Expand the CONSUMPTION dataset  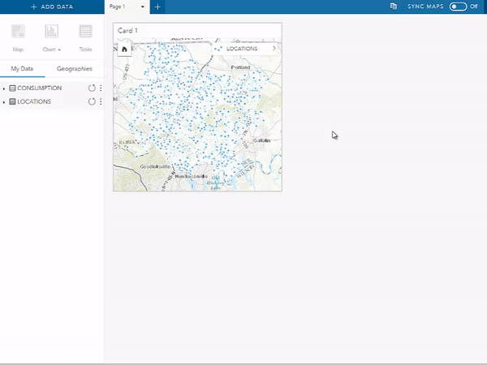pos(4,88)
